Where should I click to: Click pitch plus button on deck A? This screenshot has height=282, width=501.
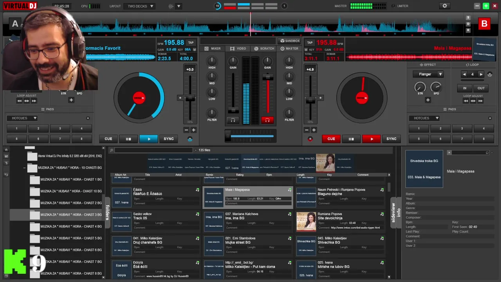193,130
